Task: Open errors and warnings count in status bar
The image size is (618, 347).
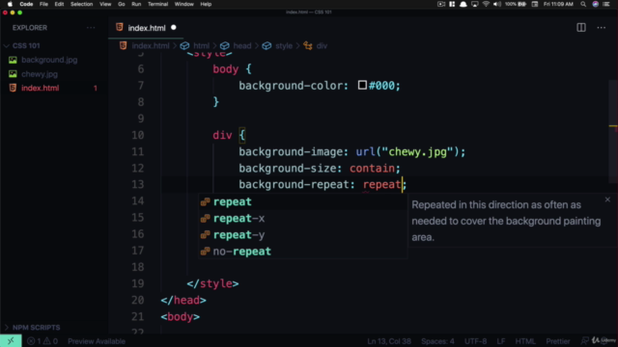Action: 42,341
